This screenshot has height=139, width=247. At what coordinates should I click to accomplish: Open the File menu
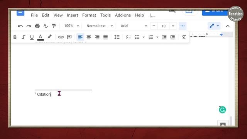(x=34, y=15)
